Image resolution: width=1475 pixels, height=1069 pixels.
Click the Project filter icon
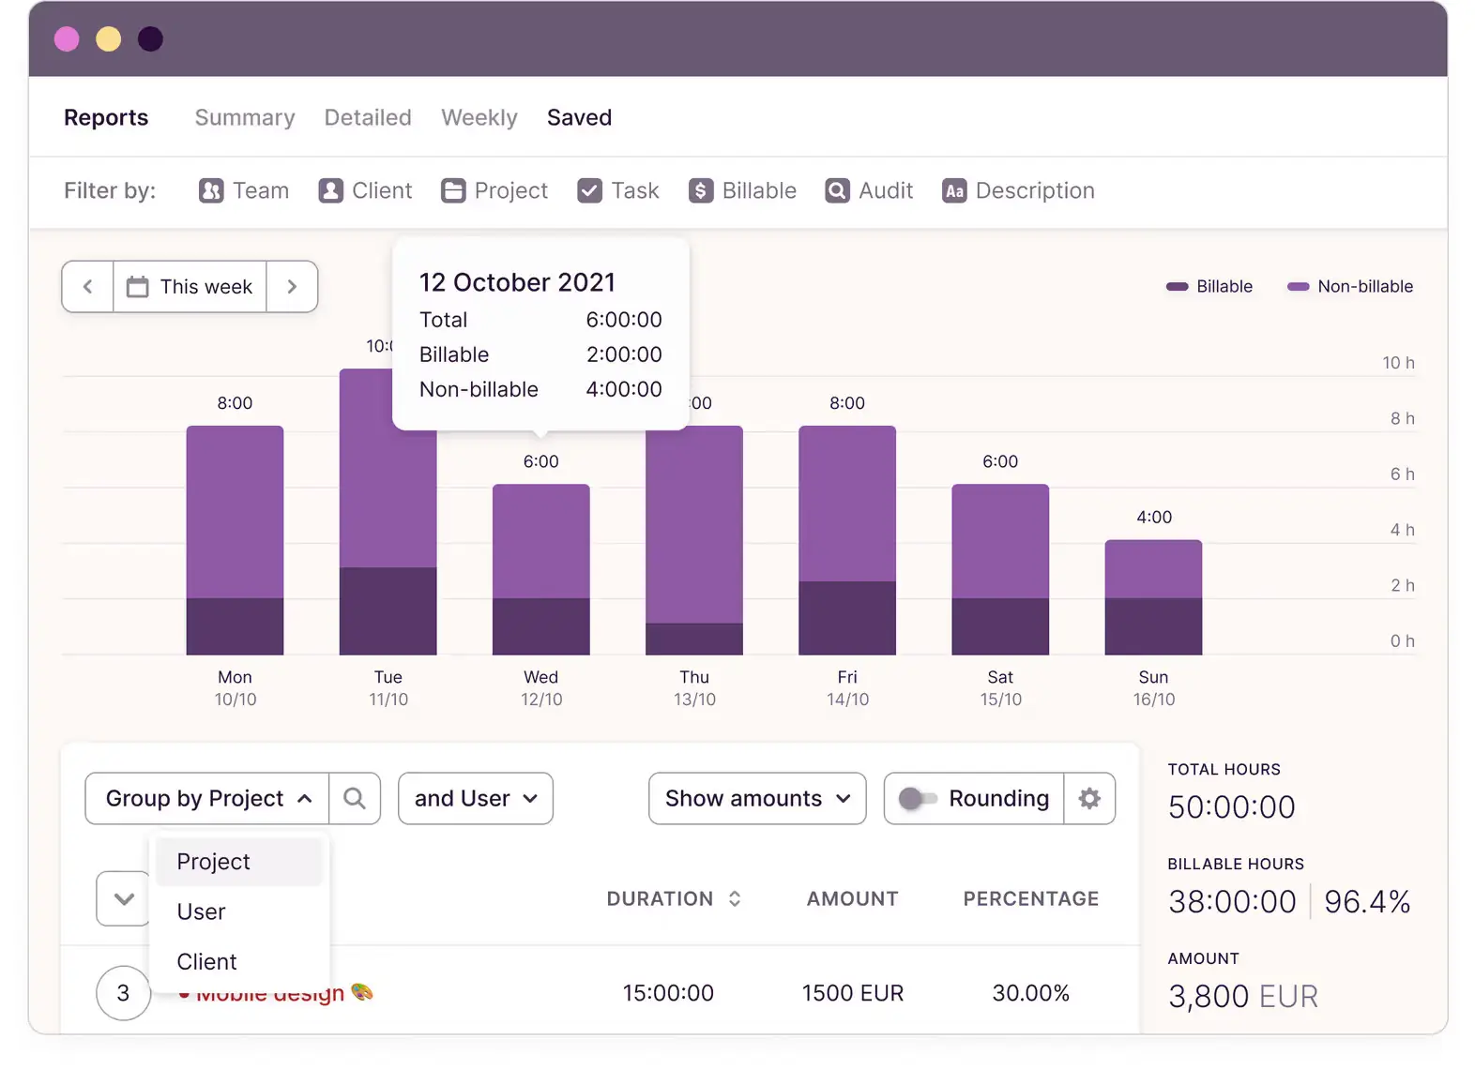pyautogui.click(x=453, y=191)
